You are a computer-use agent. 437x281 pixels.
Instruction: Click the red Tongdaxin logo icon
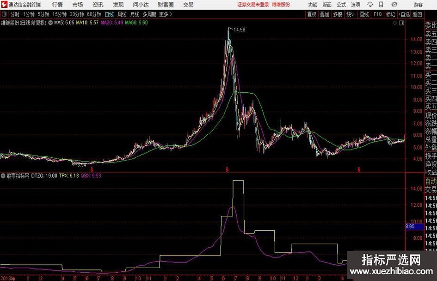pos(4,5)
